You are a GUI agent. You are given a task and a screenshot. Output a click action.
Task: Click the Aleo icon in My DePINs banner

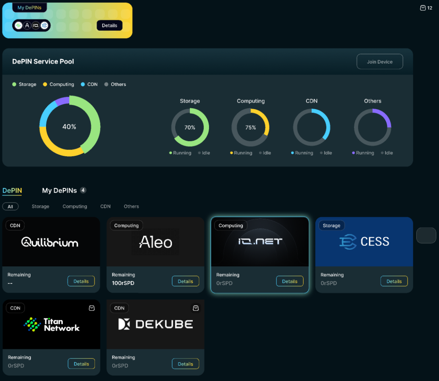point(27,25)
